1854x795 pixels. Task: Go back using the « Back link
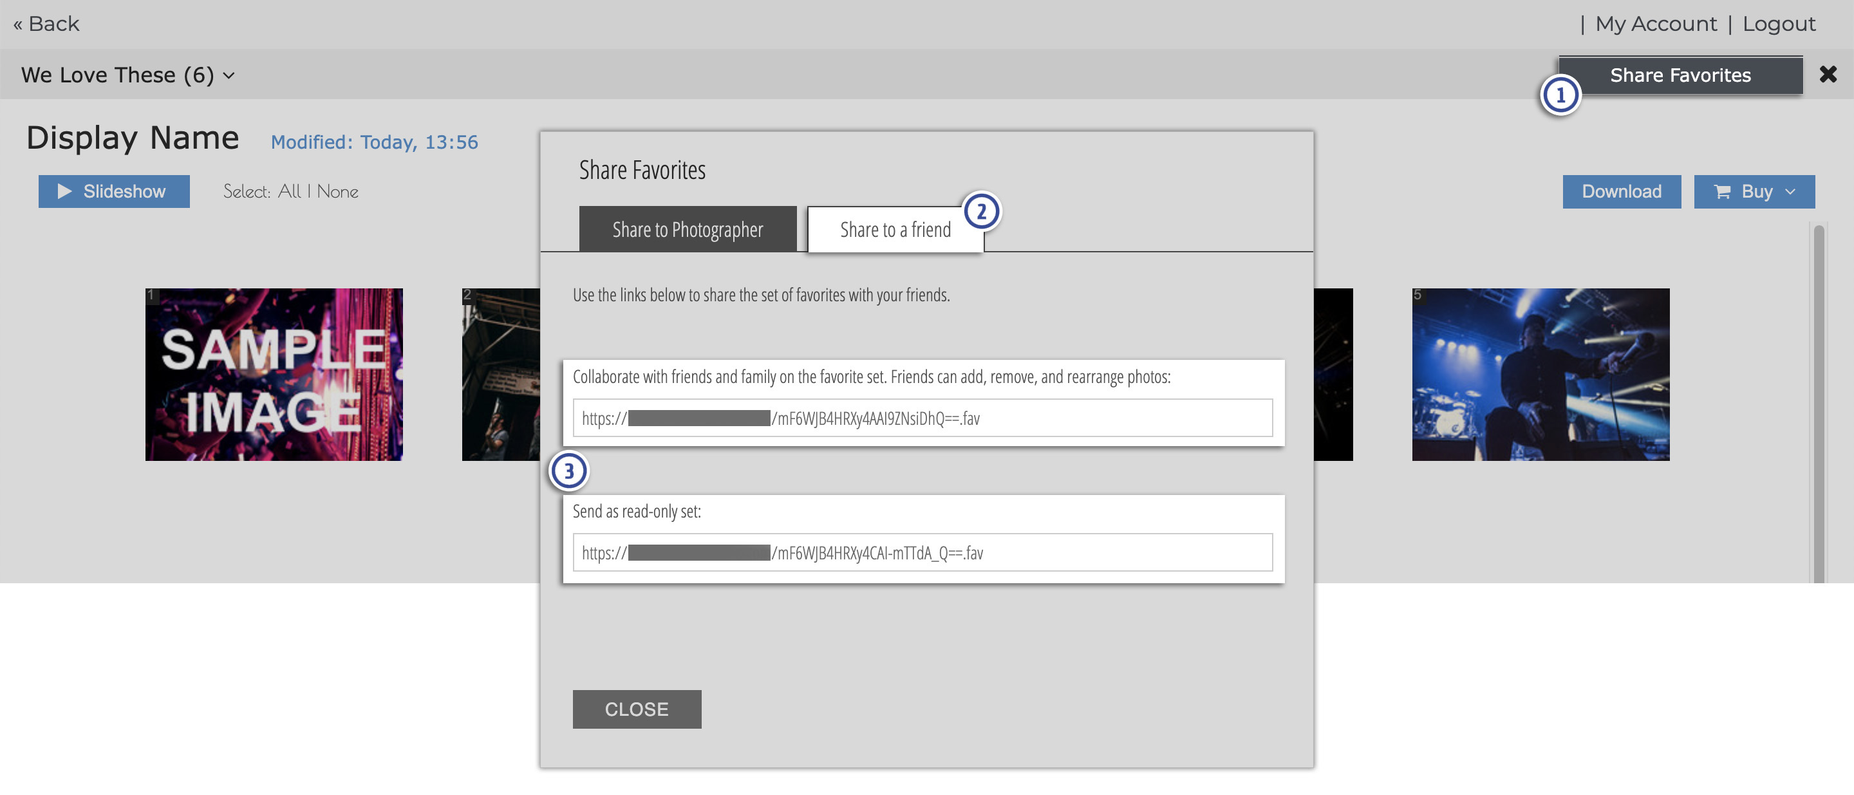tap(46, 24)
